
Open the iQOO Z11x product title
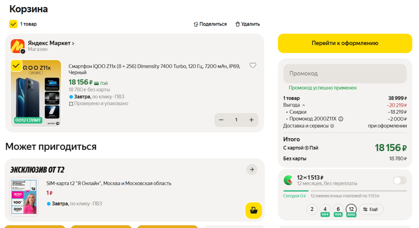pos(154,69)
